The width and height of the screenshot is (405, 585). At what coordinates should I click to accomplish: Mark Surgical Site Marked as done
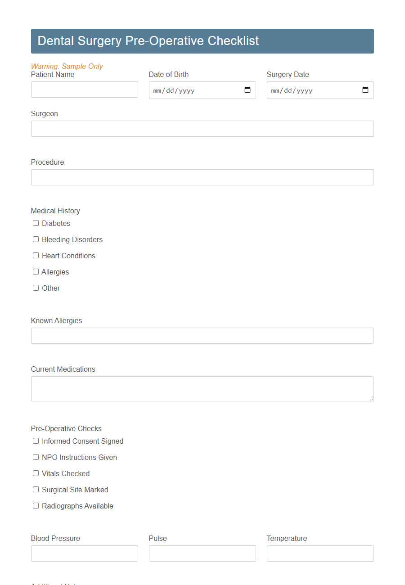tap(36, 489)
